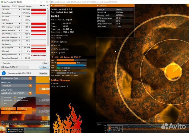Open the Memory Clock sensor dropdown
189x133 pixels.
(x=19, y=13)
